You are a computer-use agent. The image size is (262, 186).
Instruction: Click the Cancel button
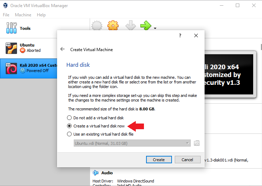[x=188, y=160]
